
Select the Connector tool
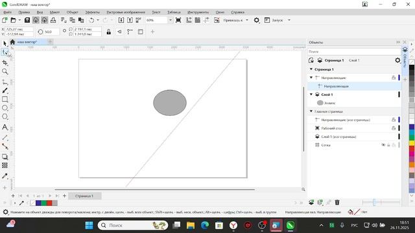[x=5, y=146]
